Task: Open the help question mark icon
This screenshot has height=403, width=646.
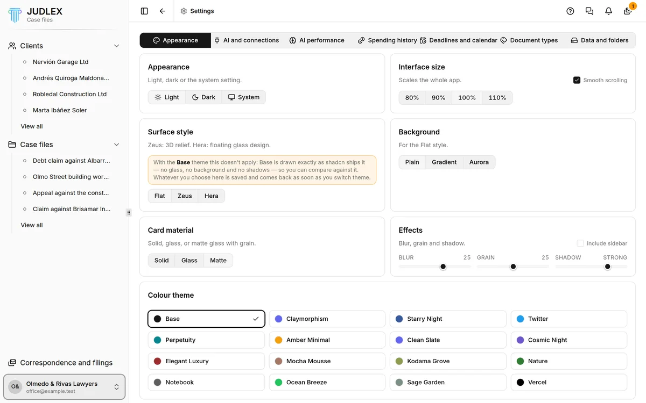Action: pyautogui.click(x=570, y=11)
